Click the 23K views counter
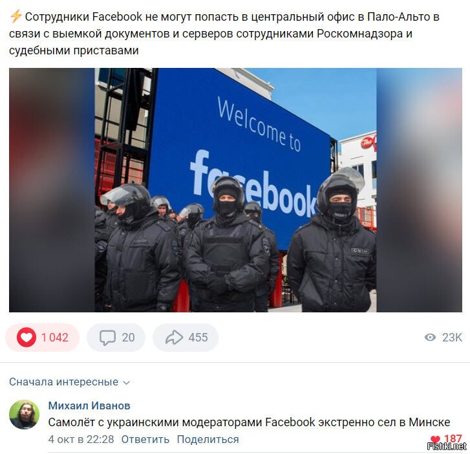This screenshot has height=454, width=470. point(452,338)
